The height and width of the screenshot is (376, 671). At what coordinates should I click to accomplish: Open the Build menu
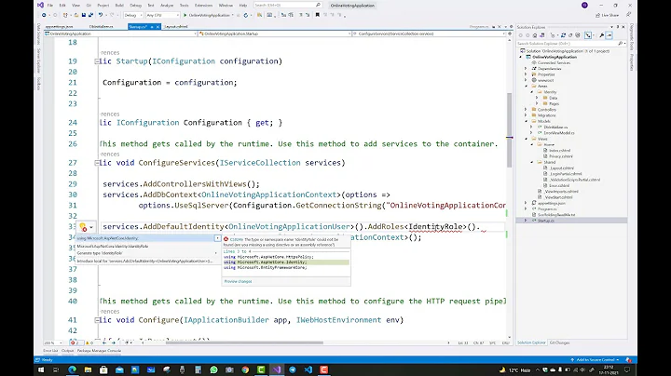(119, 6)
